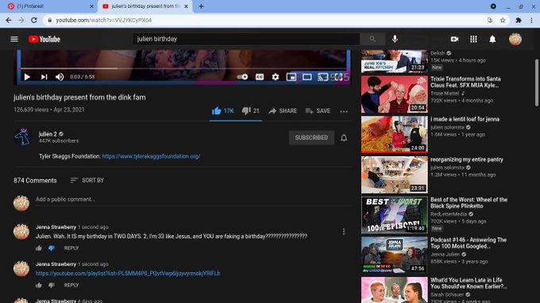Reload the current page
540x303 pixels.
(33, 21)
